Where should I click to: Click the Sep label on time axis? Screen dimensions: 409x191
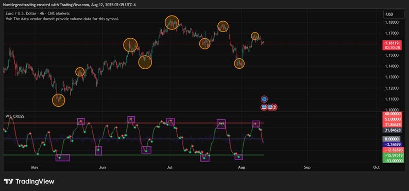pos(308,167)
